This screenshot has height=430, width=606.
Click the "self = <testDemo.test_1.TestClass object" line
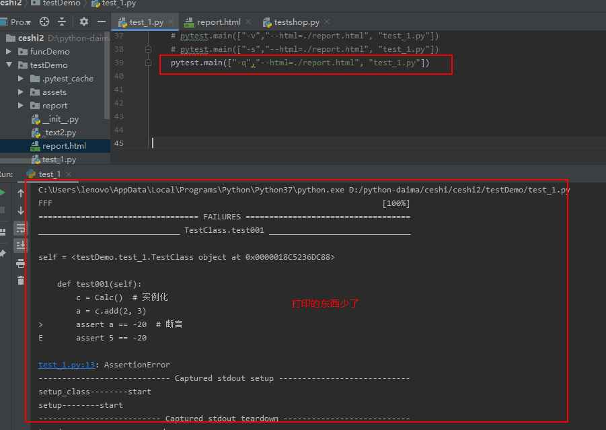186,257
